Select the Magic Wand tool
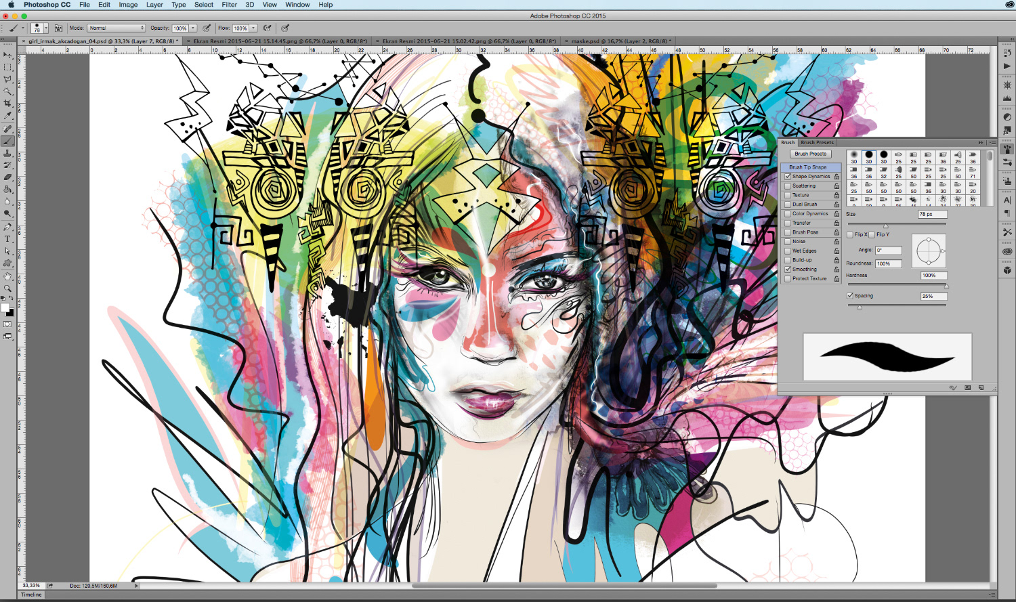Viewport: 1016px width, 602px height. [8, 91]
